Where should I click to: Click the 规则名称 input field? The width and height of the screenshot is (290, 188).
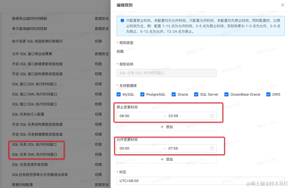pos(166,73)
